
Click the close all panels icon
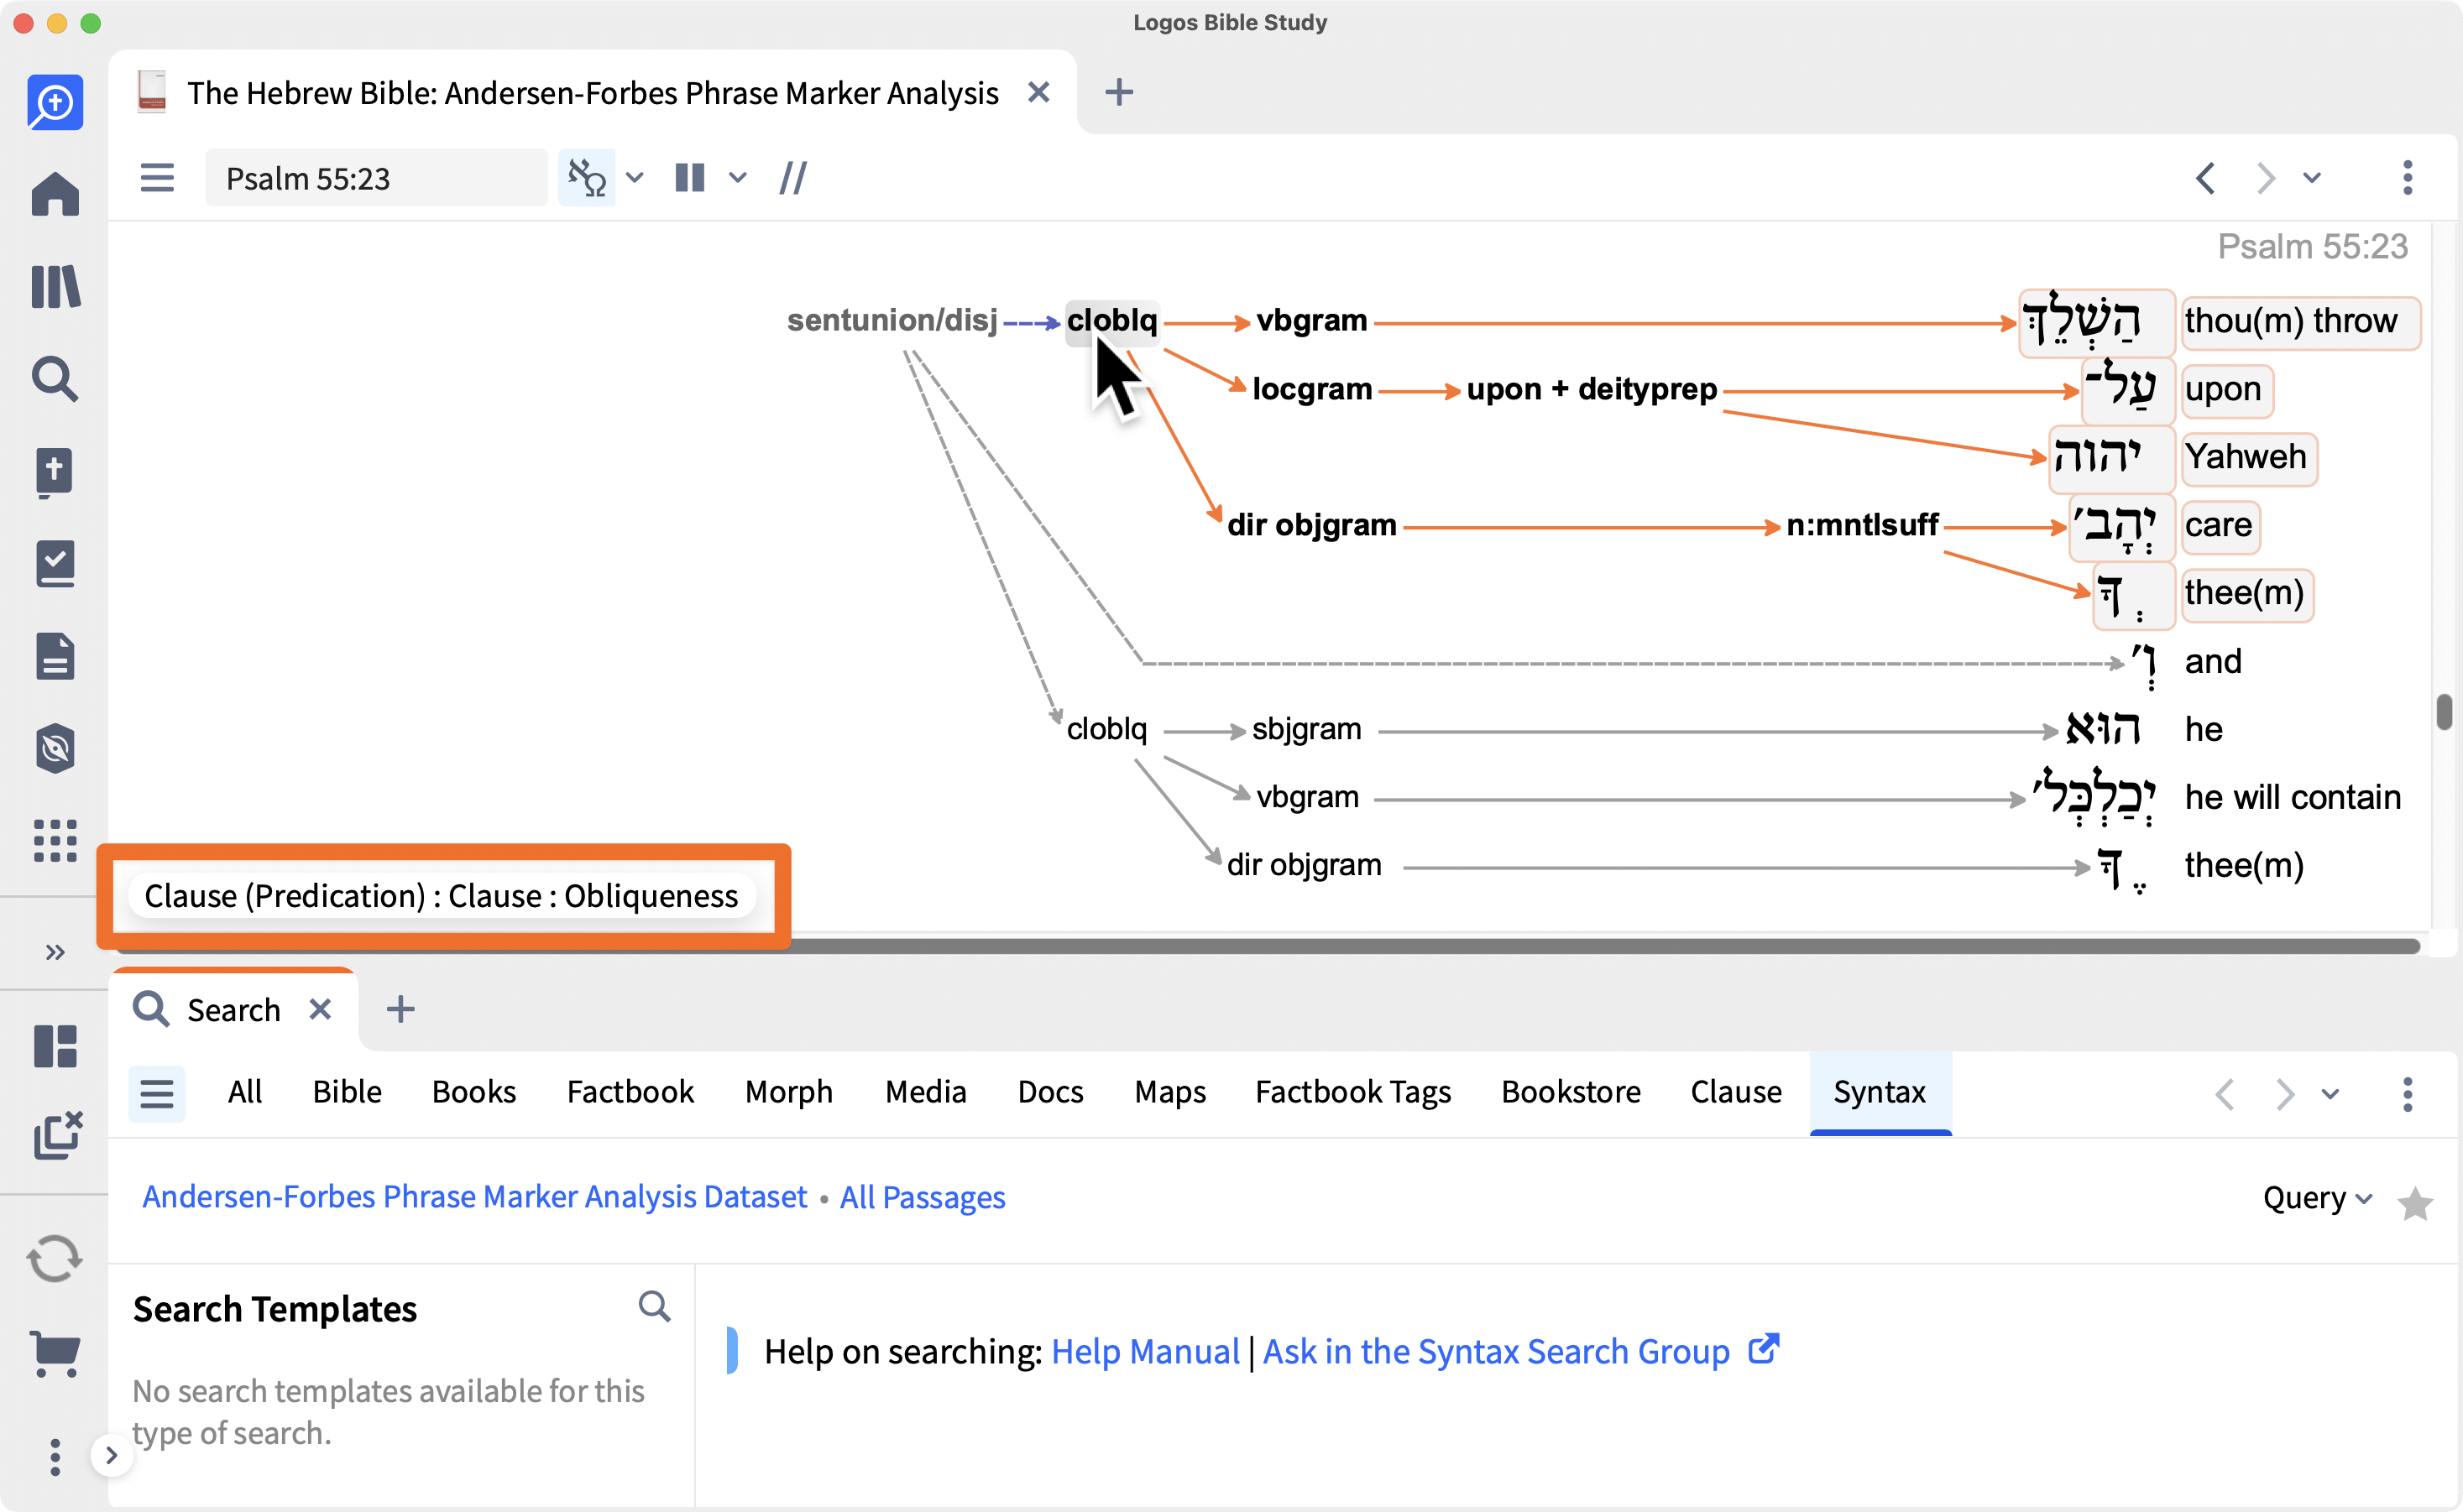[x=57, y=1135]
